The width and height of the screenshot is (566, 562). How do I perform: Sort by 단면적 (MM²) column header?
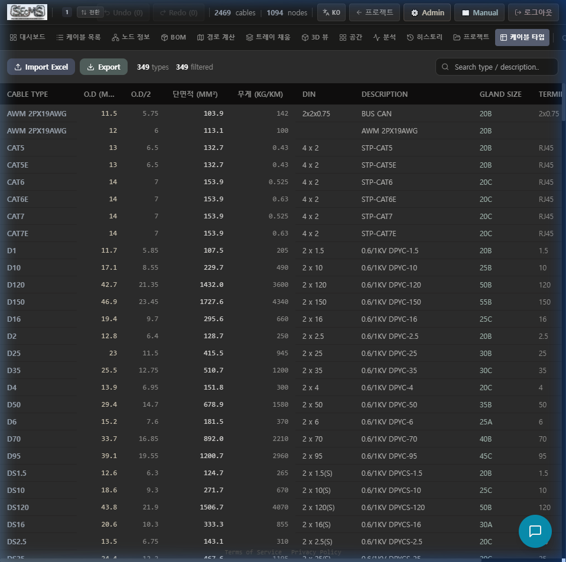[x=195, y=94]
